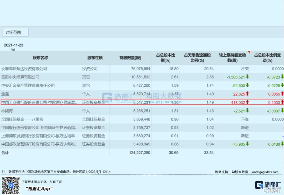This screenshot has width=284, height=195.
Task: Click the 全国社保基金一一八组合 shareholder name
Action: [x=20, y=119]
